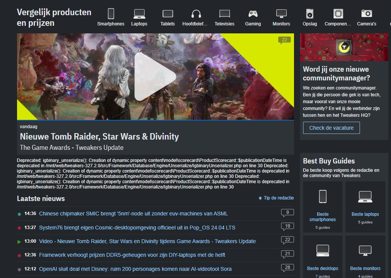Open the Beste laptops text link
This screenshot has width=391, height=278.
point(365,214)
